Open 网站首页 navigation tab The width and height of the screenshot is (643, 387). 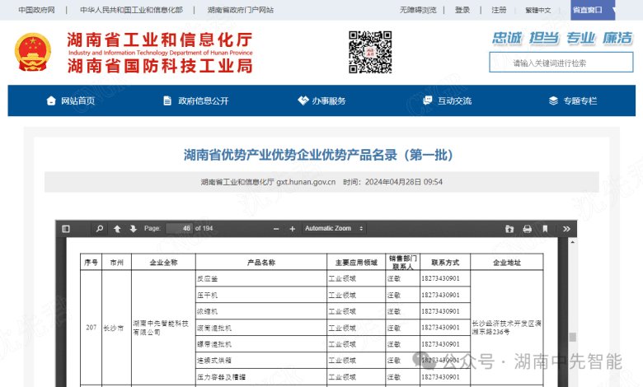70,100
